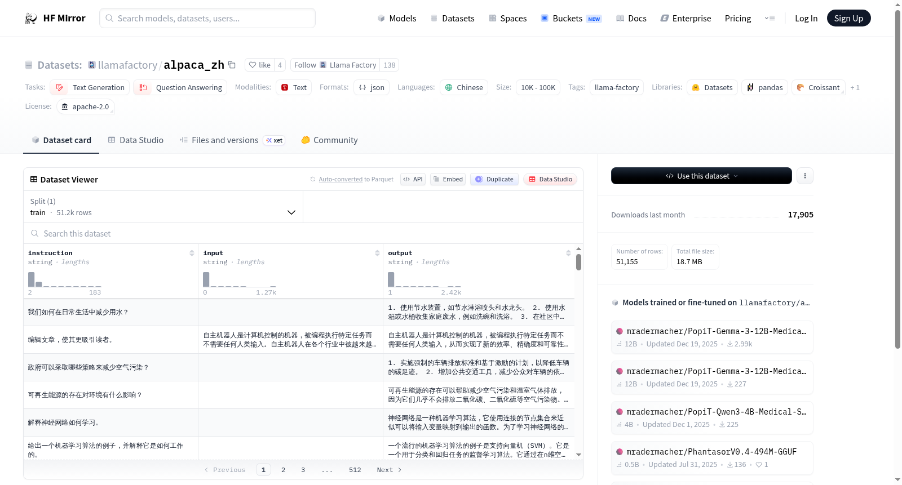
Task: Click the Croissant library tag
Action: coord(818,87)
